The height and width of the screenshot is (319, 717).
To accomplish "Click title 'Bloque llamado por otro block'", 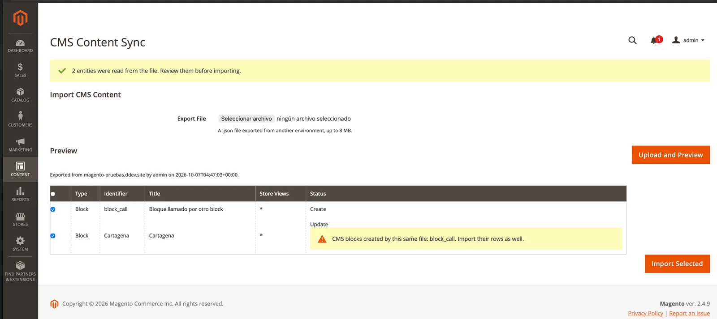I will (186, 209).
